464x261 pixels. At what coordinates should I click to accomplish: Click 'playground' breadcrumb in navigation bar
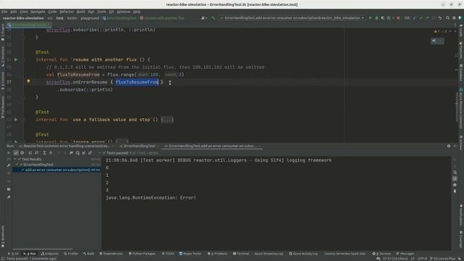click(90, 18)
